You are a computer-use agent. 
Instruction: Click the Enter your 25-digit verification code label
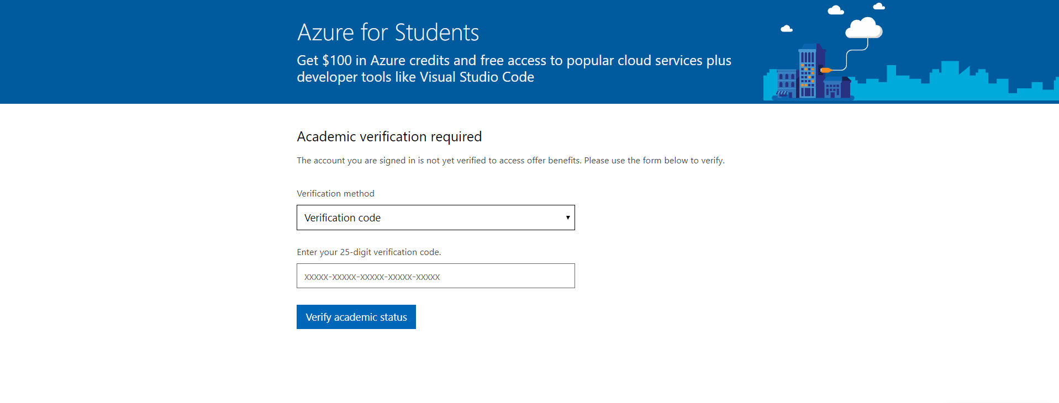pos(368,252)
